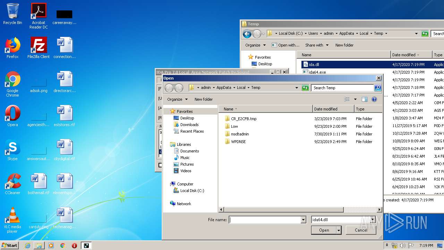Open the Organize menu in the Open dialog
Viewport: 444px width, 250px height.
(178, 99)
